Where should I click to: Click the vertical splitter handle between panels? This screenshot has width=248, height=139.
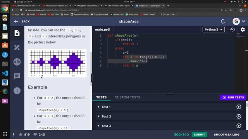(92, 78)
